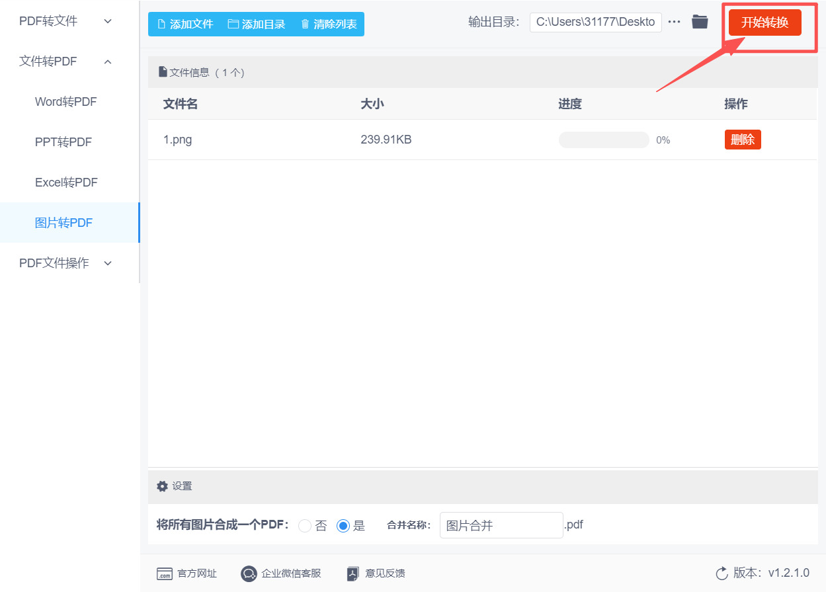Open Word转PDF from the sidebar
The image size is (826, 592).
[x=65, y=101]
